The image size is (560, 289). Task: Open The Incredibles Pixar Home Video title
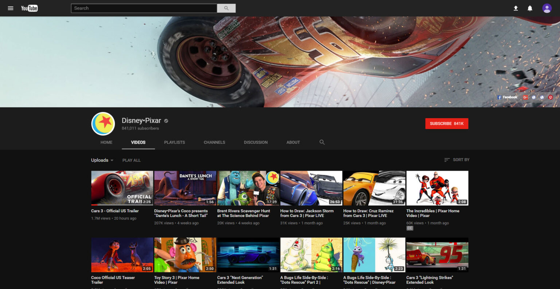tap(433, 213)
